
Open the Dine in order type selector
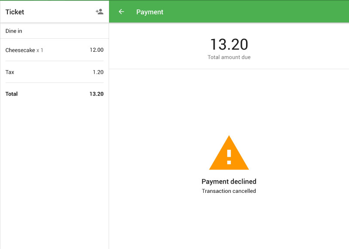pyautogui.click(x=14, y=31)
